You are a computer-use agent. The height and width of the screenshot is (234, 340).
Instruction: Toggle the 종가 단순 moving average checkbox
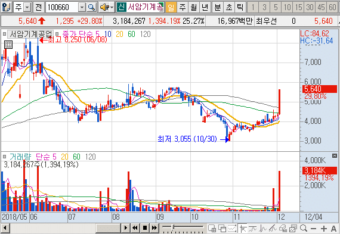pyautogui.click(x=57, y=34)
